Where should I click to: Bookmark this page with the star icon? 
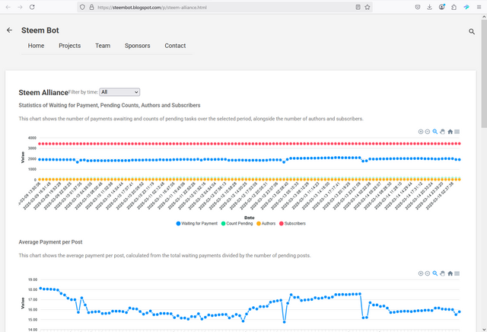click(368, 7)
